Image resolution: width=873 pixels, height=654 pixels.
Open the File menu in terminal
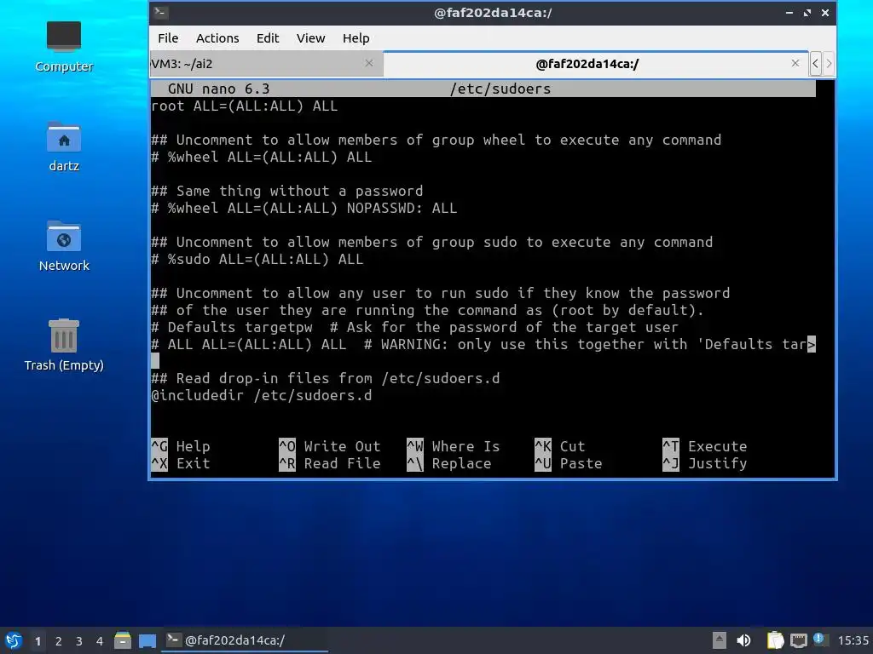coord(168,37)
